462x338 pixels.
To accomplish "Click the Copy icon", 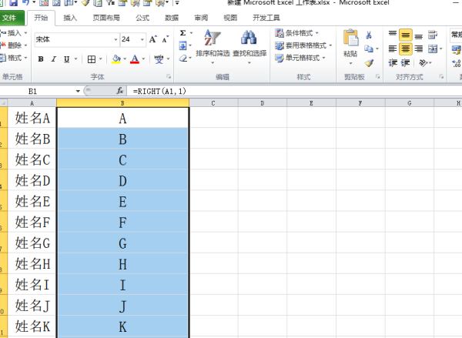I will [368, 49].
